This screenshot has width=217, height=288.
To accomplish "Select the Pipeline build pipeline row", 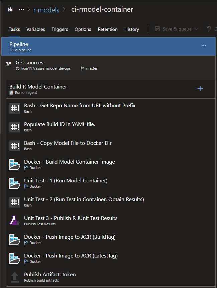I will coord(108,46).
